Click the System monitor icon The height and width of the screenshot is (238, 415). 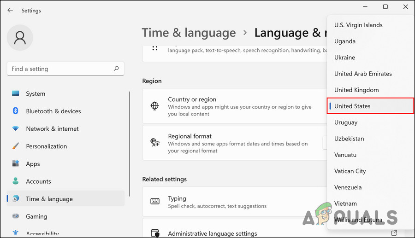pyautogui.click(x=16, y=93)
